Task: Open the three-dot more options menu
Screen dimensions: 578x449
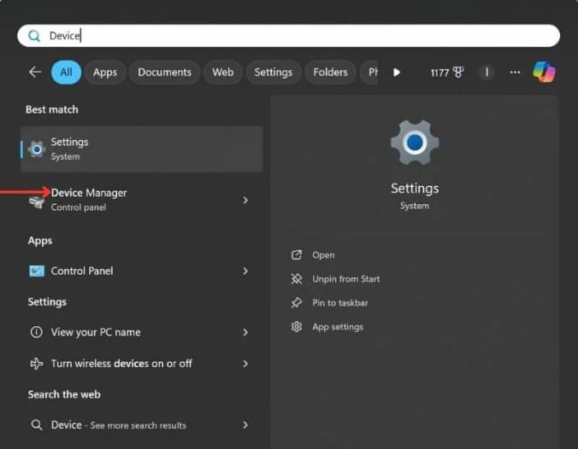Action: (515, 73)
